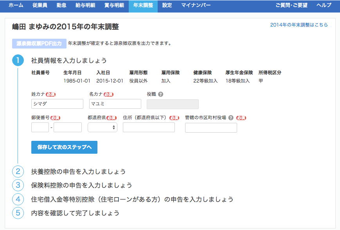Open step 内容を確認して完了しましょう
Screen dimensions: 340x230
75,213
